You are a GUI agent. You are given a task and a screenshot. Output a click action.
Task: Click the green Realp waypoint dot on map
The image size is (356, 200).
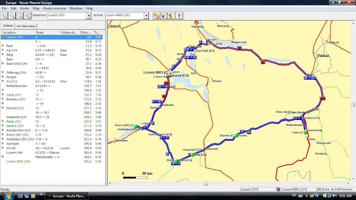(x=193, y=155)
